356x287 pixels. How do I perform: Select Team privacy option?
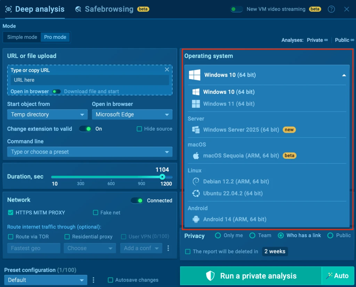pyautogui.click(x=252, y=236)
